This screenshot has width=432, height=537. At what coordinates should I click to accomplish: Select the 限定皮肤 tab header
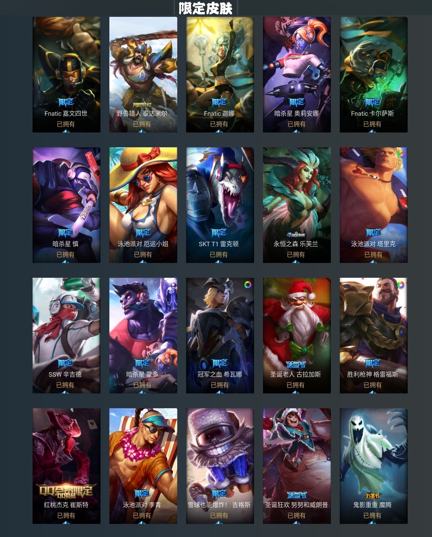coord(205,8)
